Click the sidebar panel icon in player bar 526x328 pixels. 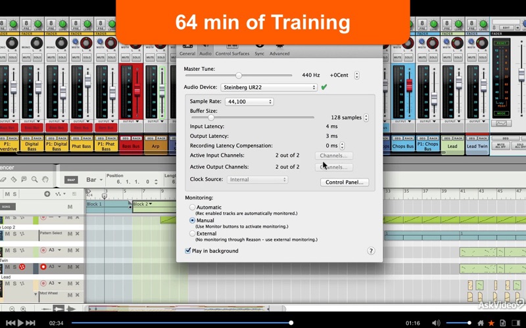tap(516, 323)
